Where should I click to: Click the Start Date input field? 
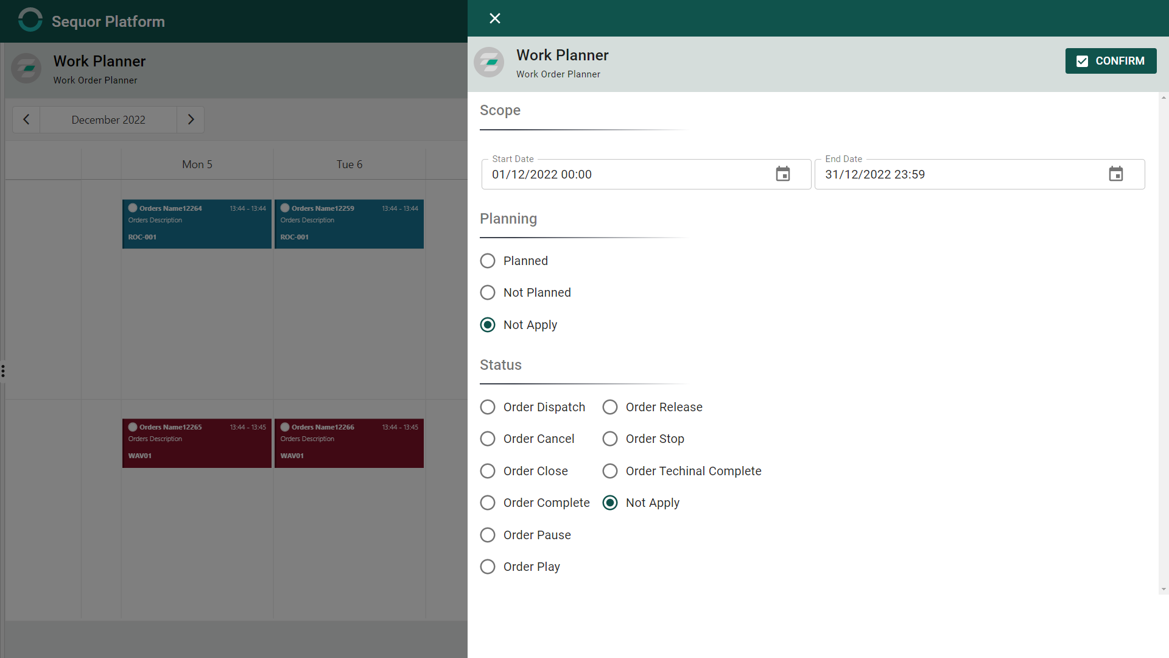coord(646,174)
